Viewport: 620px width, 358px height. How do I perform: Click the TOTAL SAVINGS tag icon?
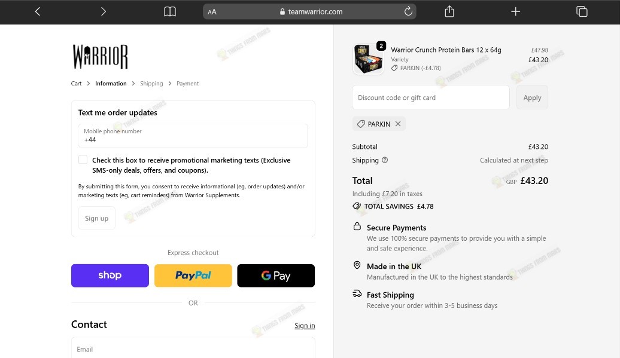click(357, 206)
